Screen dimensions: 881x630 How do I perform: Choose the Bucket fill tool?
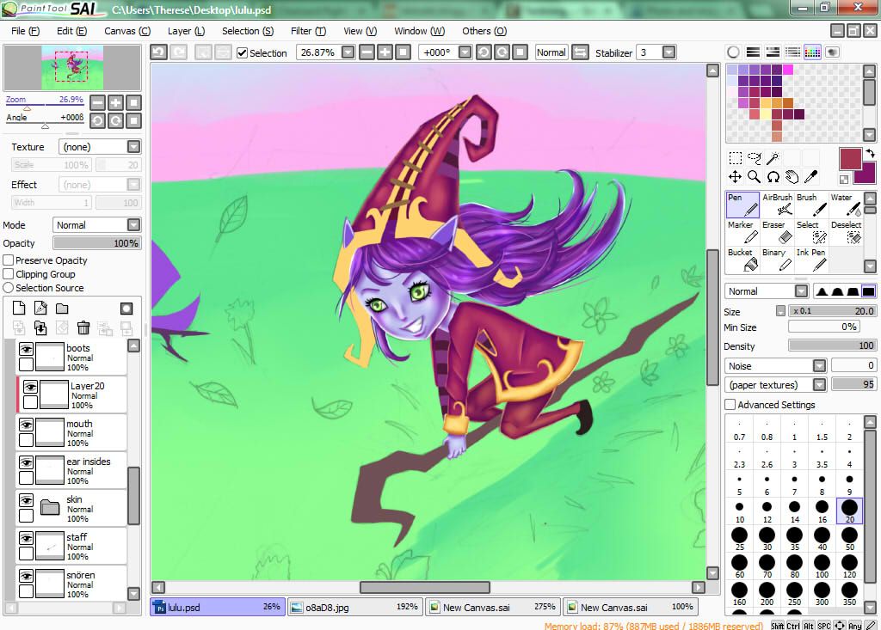741,260
